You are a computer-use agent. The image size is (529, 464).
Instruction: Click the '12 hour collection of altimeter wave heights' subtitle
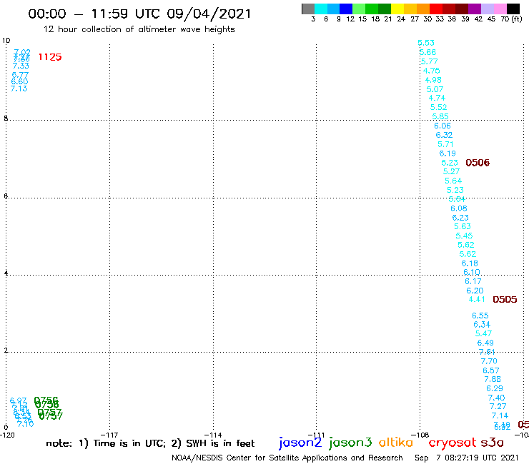click(x=139, y=29)
